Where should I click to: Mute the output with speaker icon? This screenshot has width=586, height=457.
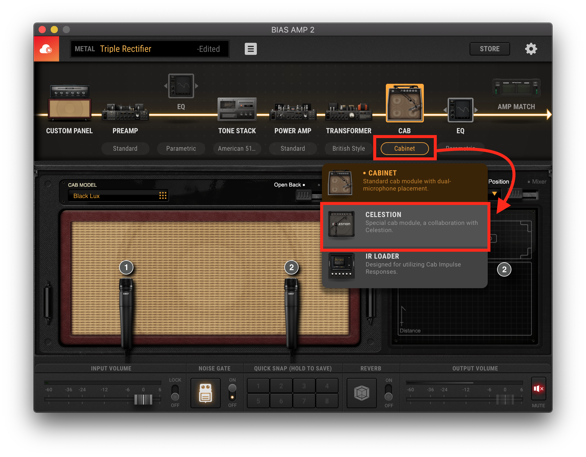538,389
